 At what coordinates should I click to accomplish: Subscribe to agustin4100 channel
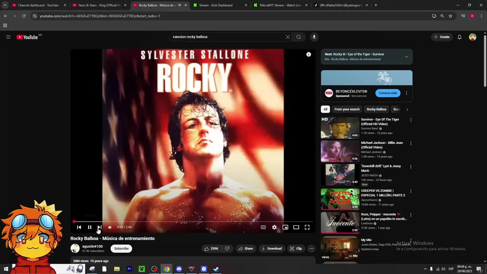pos(121,249)
